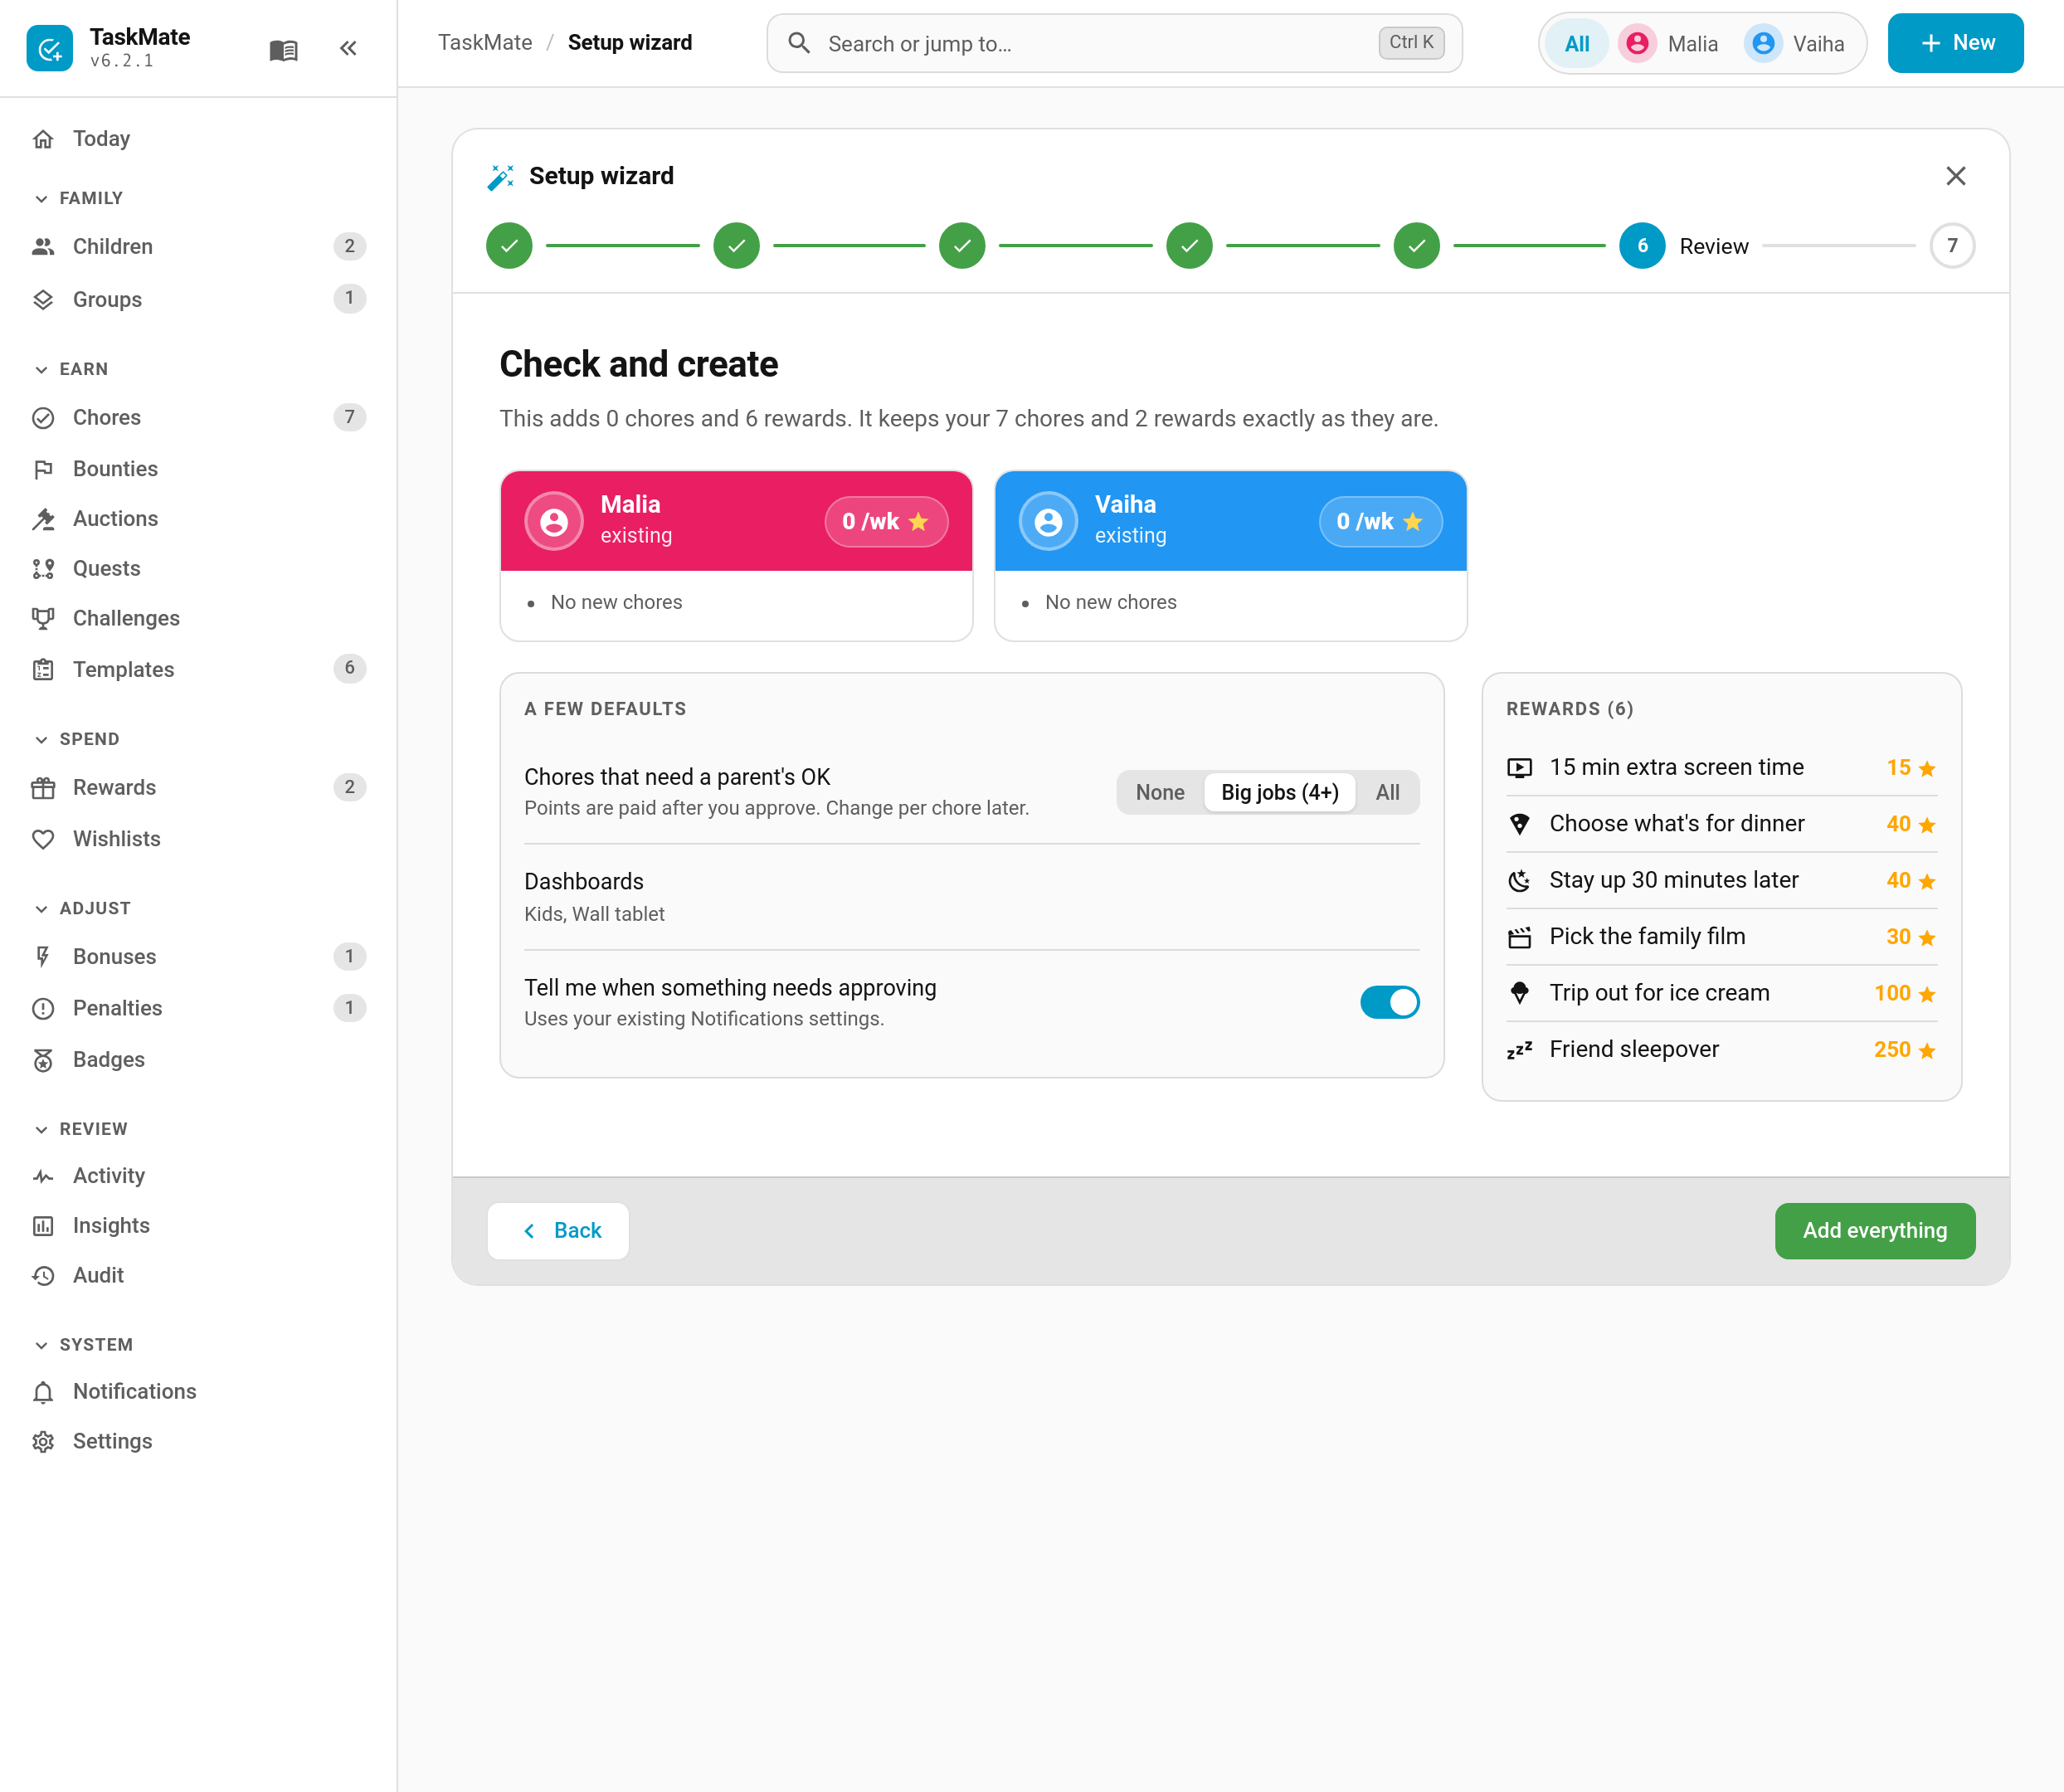The image size is (2064, 1792).
Task: Open Challenges trophy icon
Action: (x=43, y=618)
